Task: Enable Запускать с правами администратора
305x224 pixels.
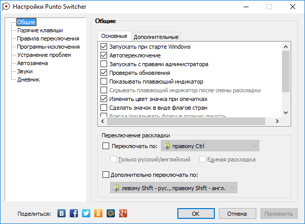Action: (104, 64)
